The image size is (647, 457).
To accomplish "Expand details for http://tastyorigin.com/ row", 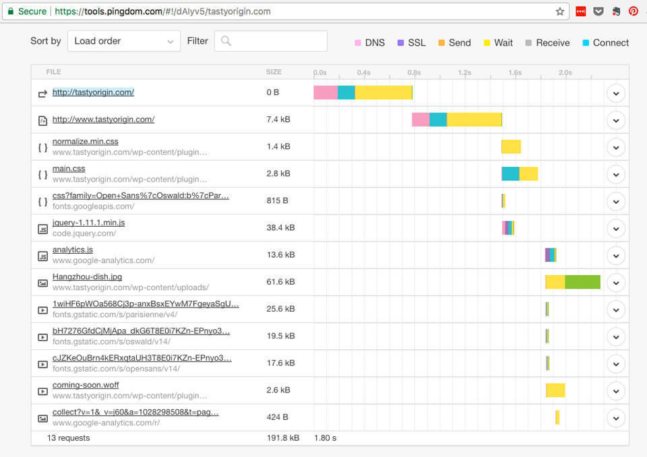I will tap(615, 94).
